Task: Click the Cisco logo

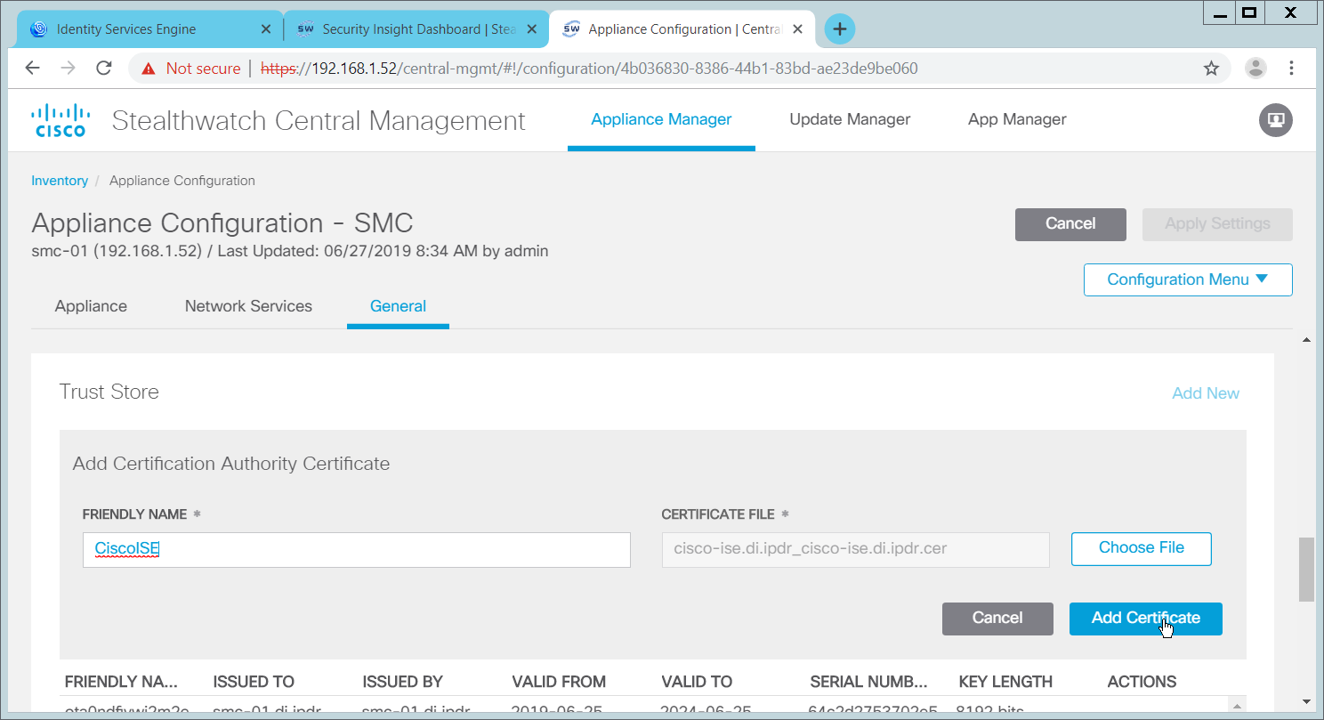Action: [61, 120]
